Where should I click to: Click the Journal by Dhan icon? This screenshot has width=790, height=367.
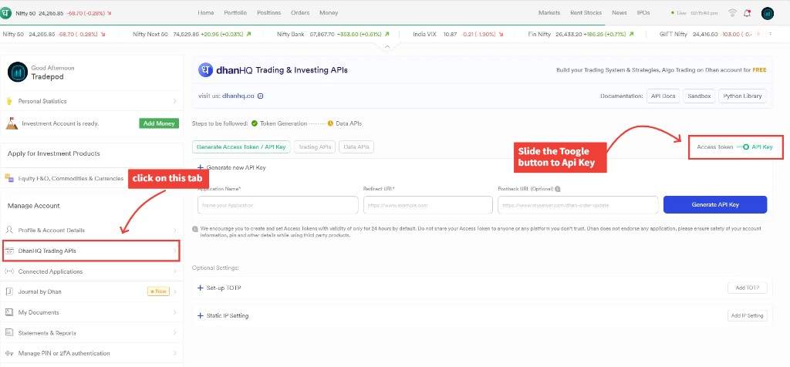pos(9,291)
